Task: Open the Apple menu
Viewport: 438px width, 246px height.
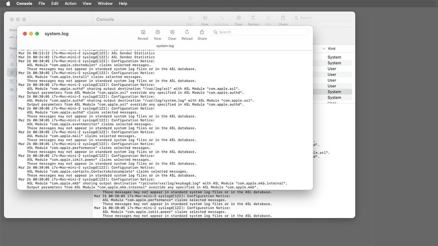Action: (x=8, y=4)
